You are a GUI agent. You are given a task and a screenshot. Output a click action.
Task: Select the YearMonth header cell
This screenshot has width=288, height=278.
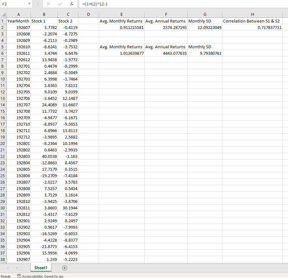[18, 21]
